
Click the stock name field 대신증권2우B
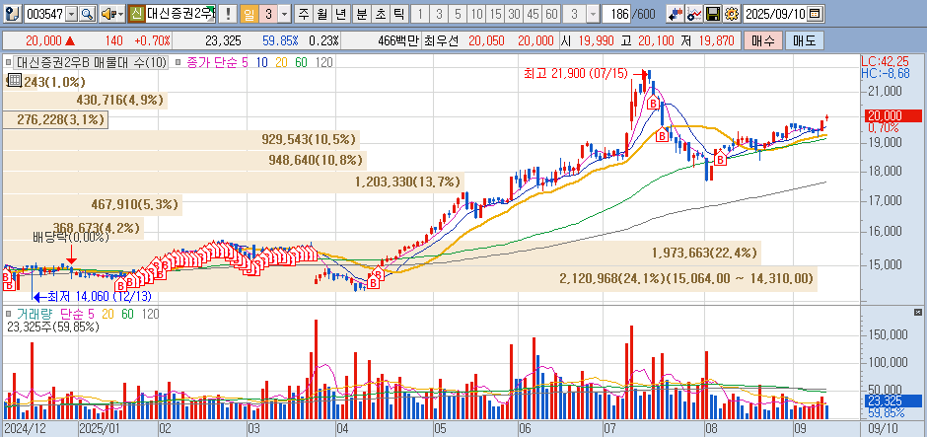click(179, 13)
